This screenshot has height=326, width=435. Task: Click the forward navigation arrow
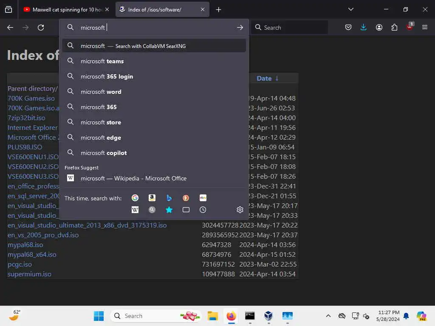[x=25, y=28]
